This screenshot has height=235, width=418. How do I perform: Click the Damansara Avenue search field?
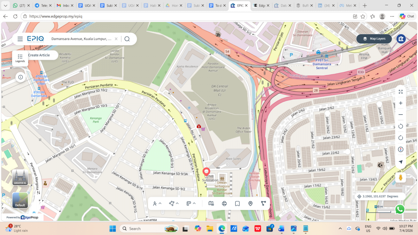pyautogui.click(x=82, y=39)
